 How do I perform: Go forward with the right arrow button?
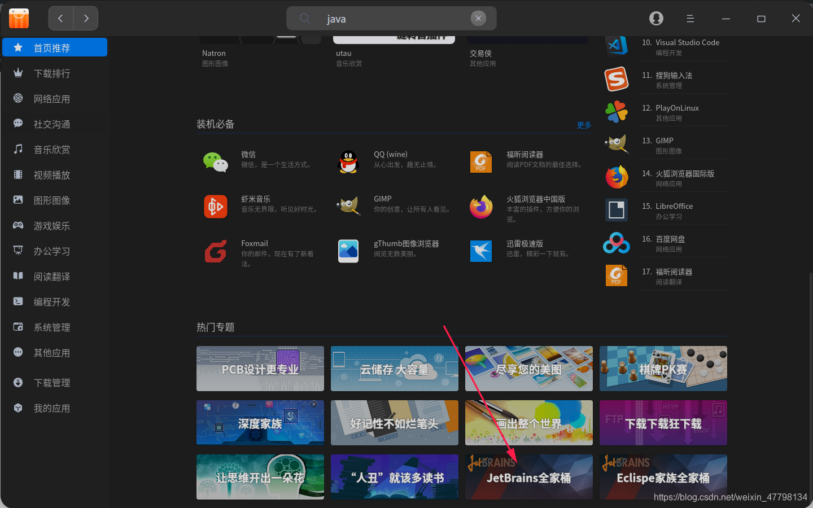[x=86, y=19]
